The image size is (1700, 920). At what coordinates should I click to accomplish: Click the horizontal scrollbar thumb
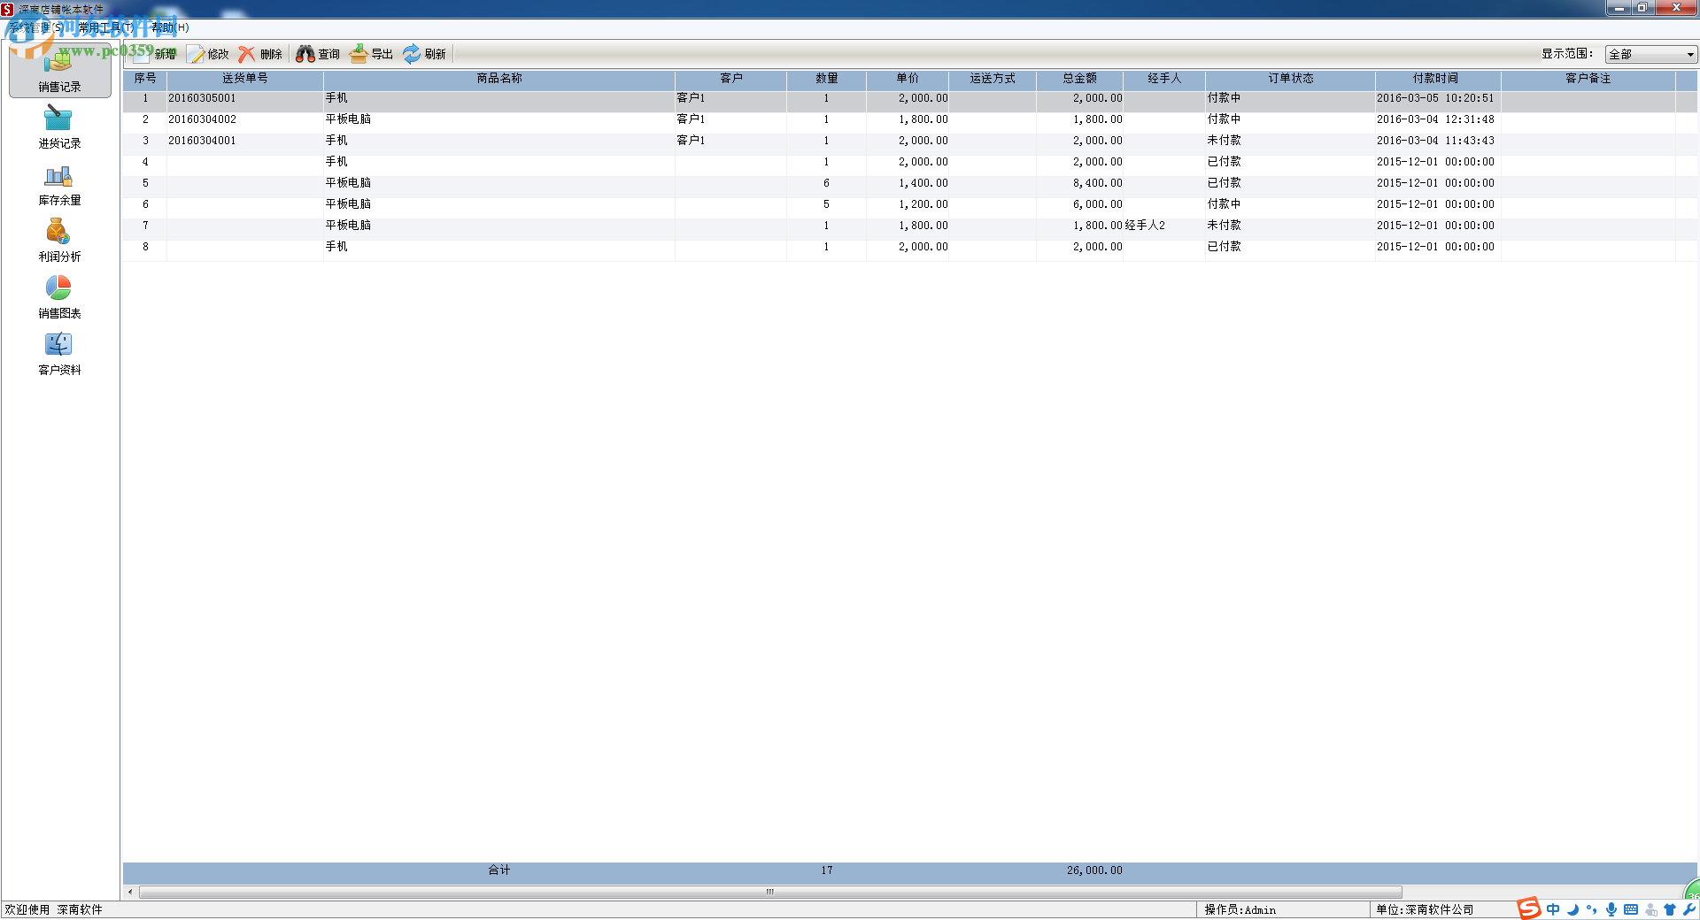pyautogui.click(x=770, y=892)
